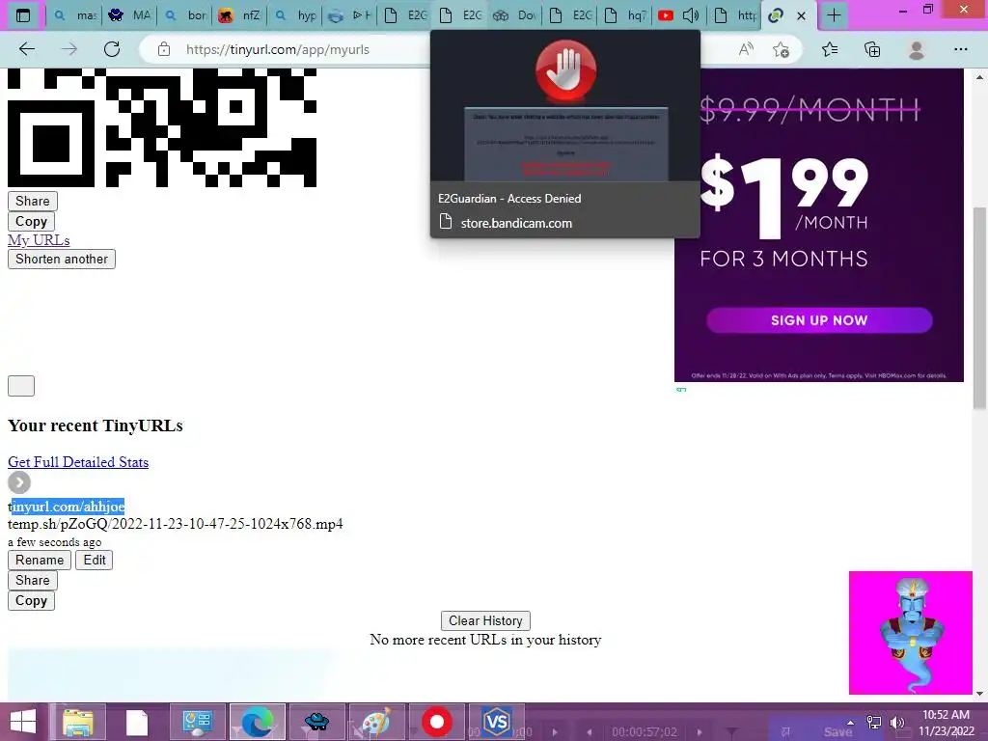Click Share under recent TinyURLs
The width and height of the screenshot is (988, 741).
(32, 580)
